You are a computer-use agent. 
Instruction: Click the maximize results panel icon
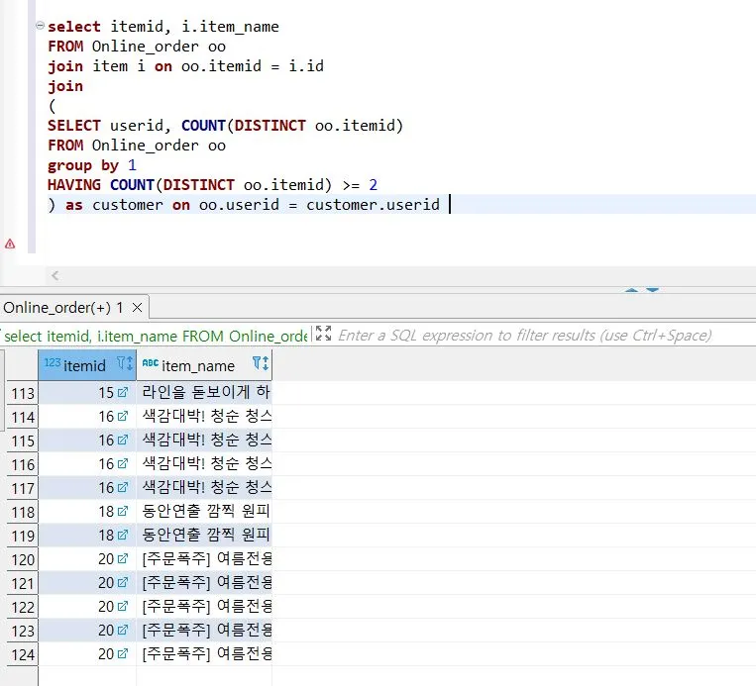tap(324, 334)
